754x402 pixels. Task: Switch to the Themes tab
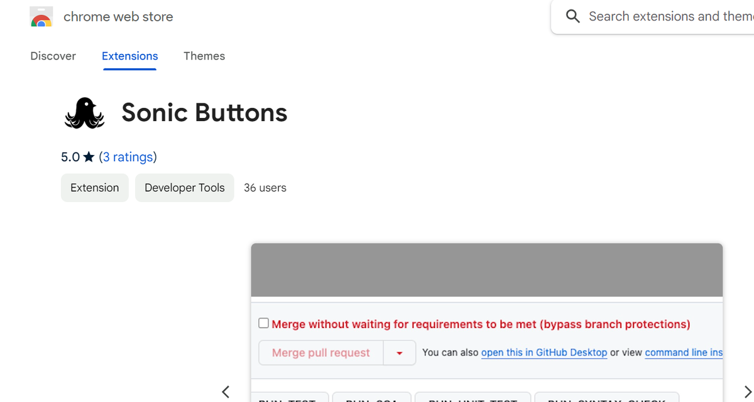tap(204, 56)
